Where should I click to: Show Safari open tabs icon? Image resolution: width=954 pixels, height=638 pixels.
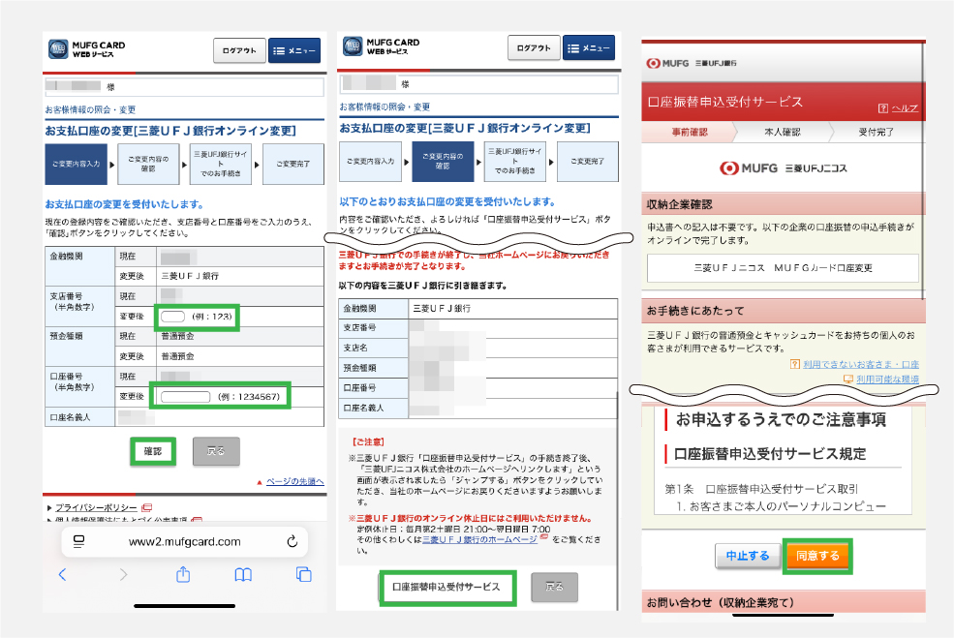point(303,574)
